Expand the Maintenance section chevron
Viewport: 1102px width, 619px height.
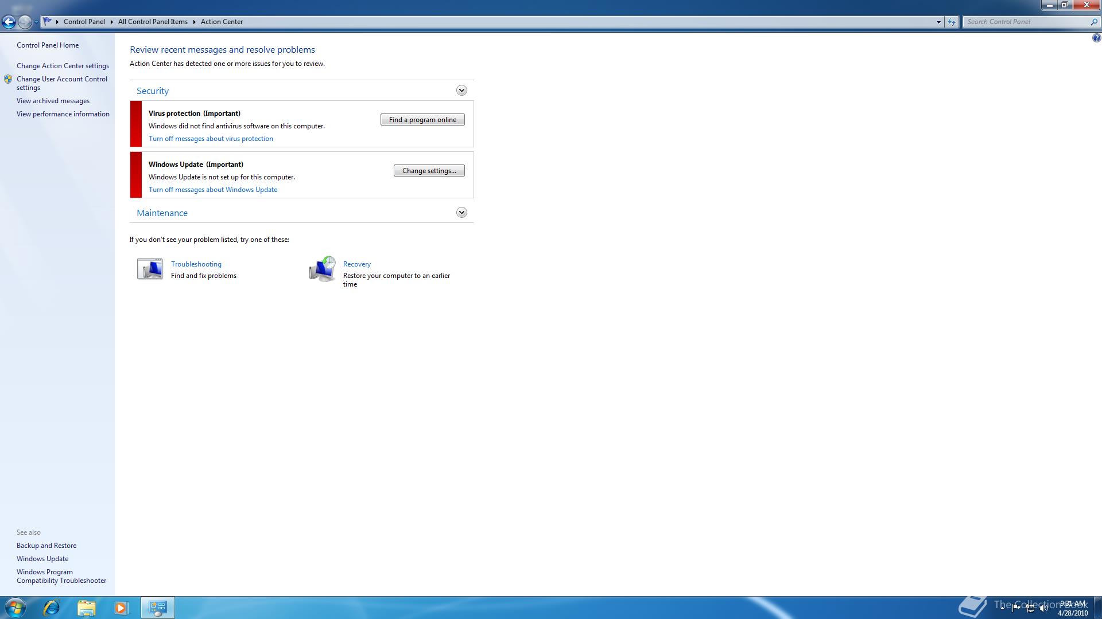coord(461,213)
